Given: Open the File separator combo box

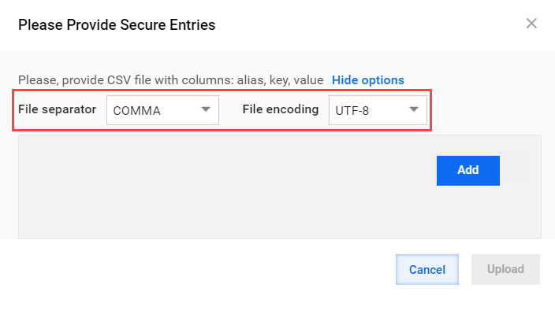Looking at the screenshot, I should click(x=162, y=110).
